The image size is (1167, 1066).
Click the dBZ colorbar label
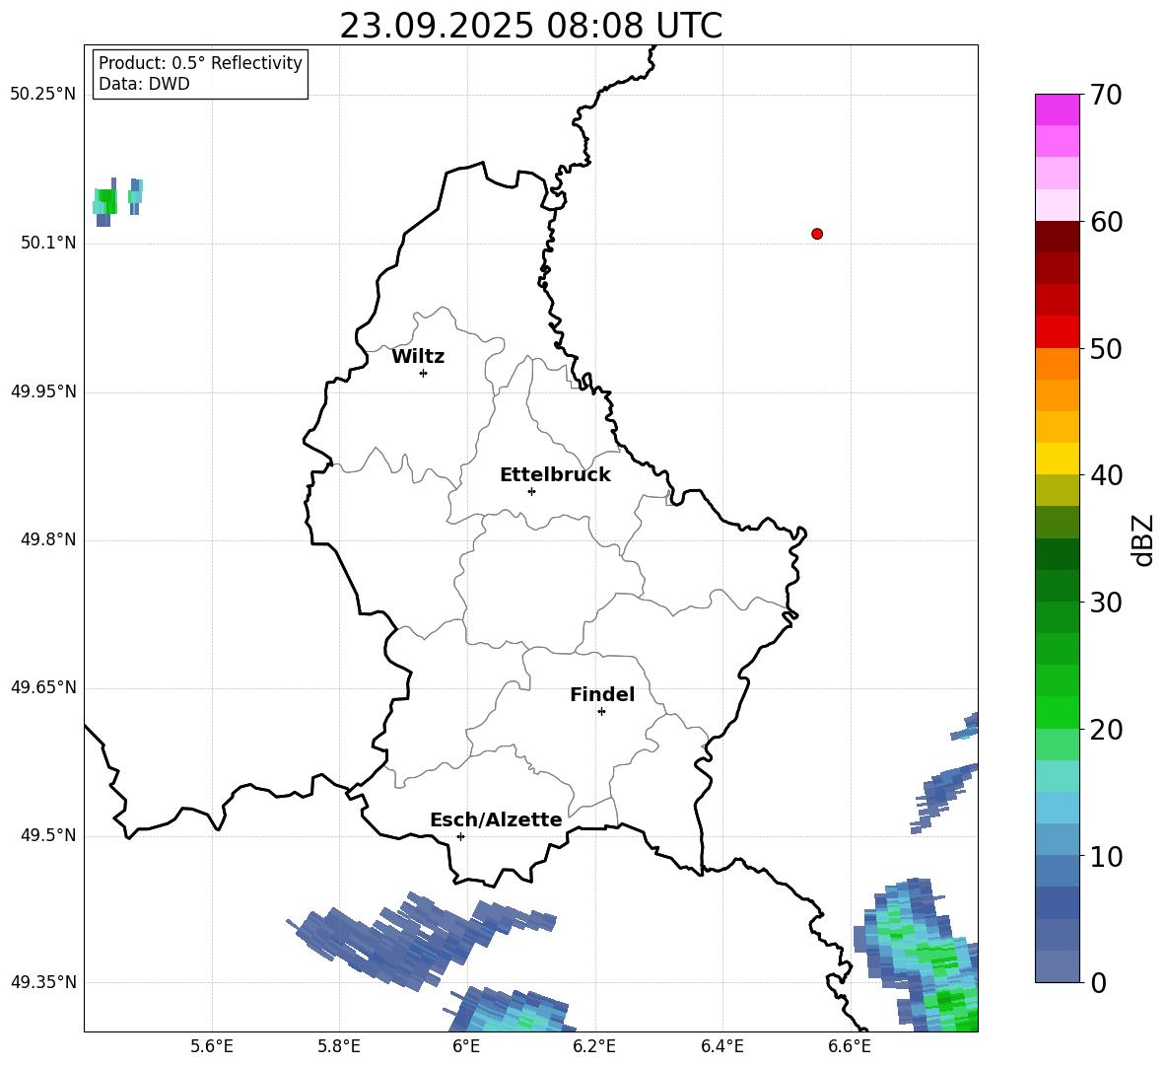pos(1144,539)
